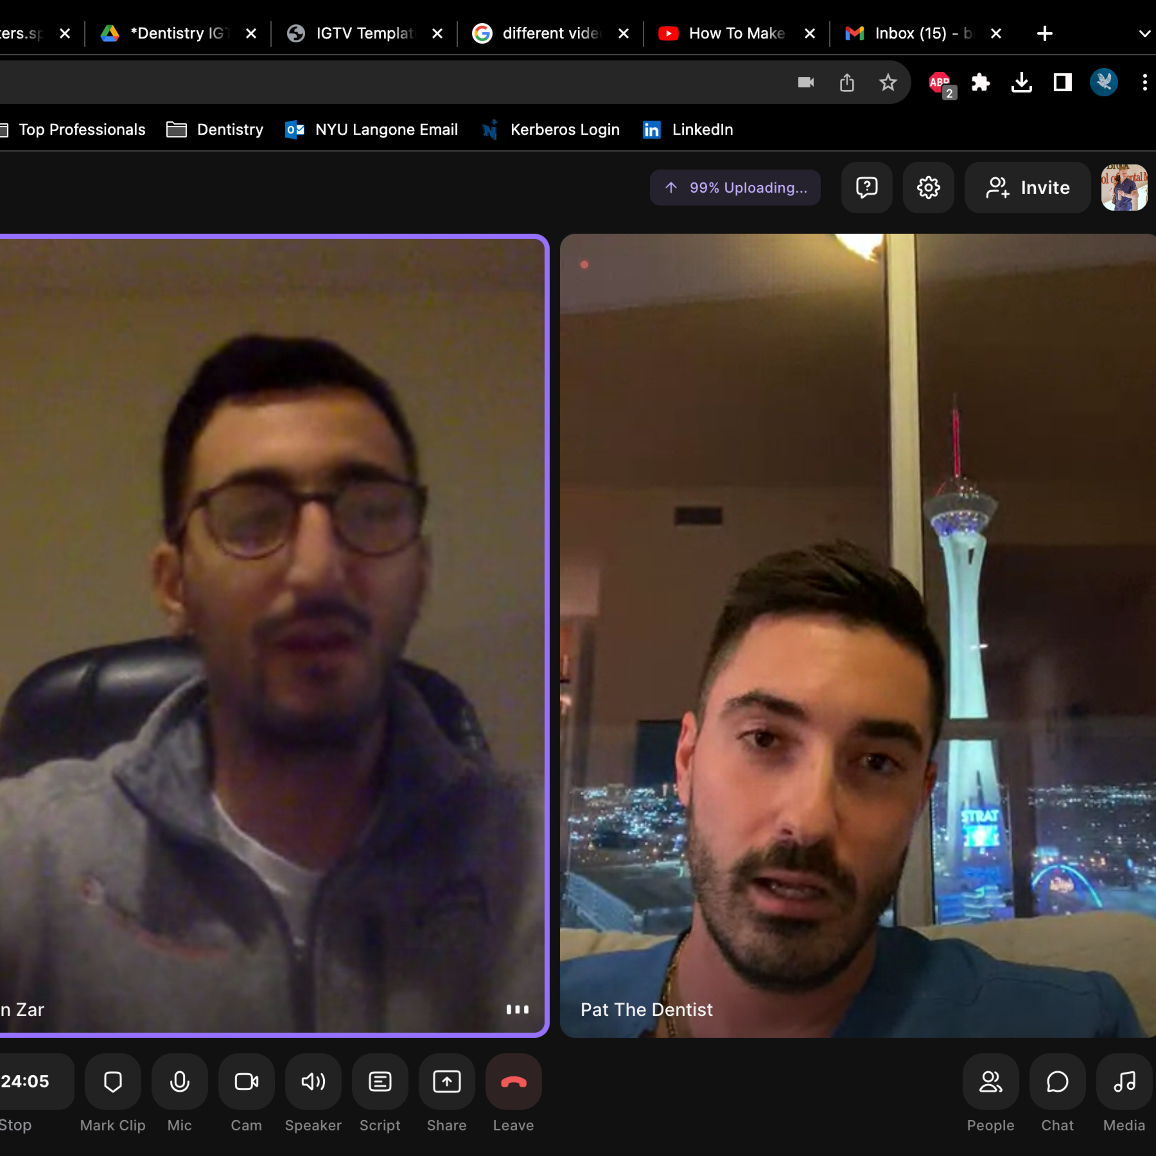Toggle the browser side panel icon
Viewport: 1156px width, 1156px height.
pyautogui.click(x=1063, y=82)
